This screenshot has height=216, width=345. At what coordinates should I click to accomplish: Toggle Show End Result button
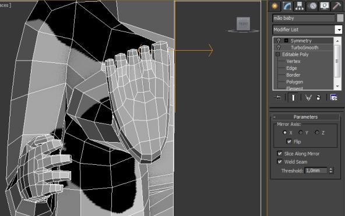pos(293,98)
